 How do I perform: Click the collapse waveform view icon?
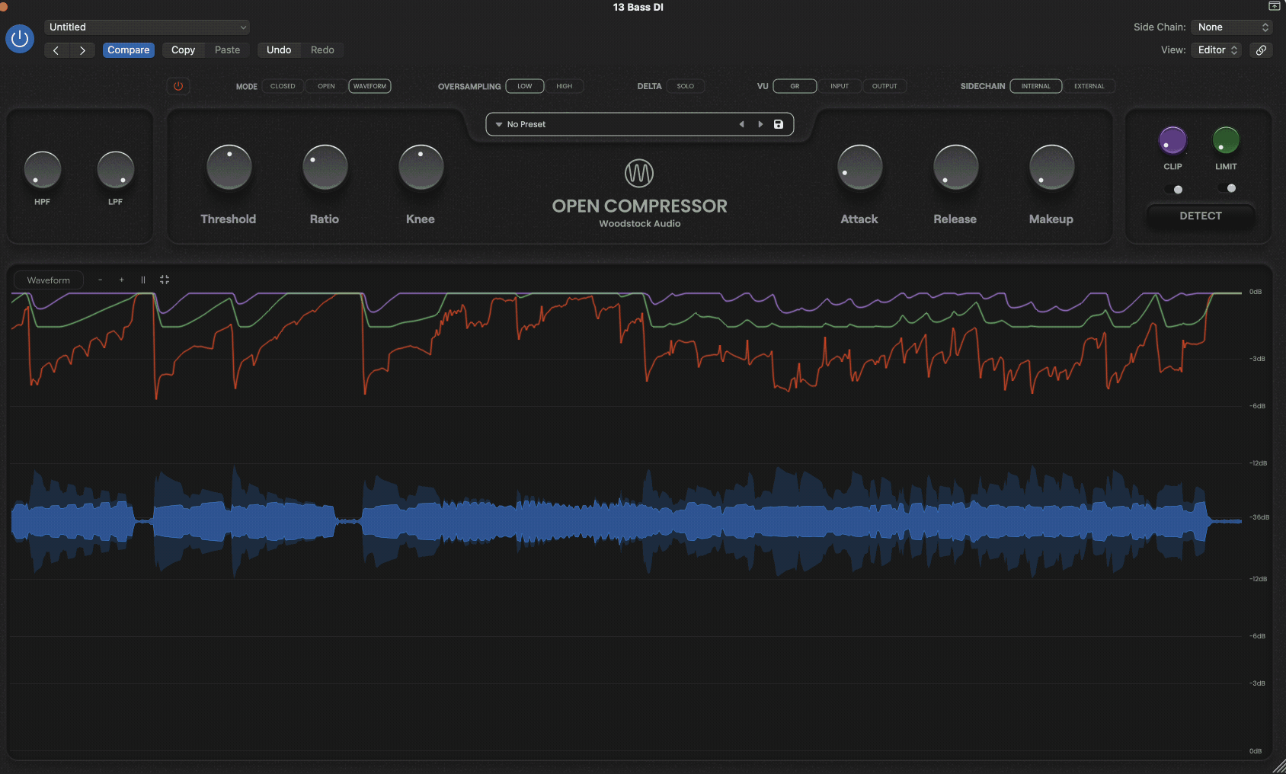tap(165, 280)
